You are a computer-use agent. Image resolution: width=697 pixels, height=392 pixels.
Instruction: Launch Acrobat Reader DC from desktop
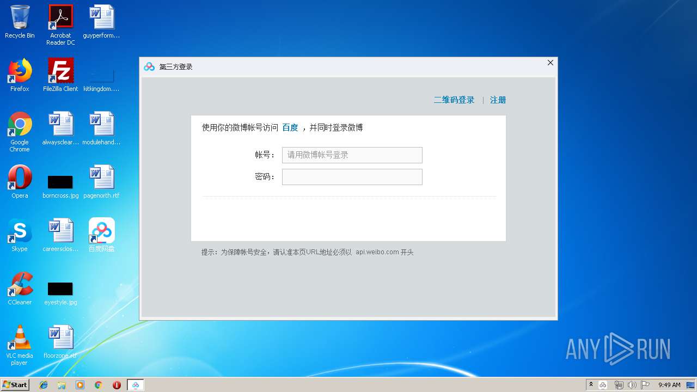60,24
